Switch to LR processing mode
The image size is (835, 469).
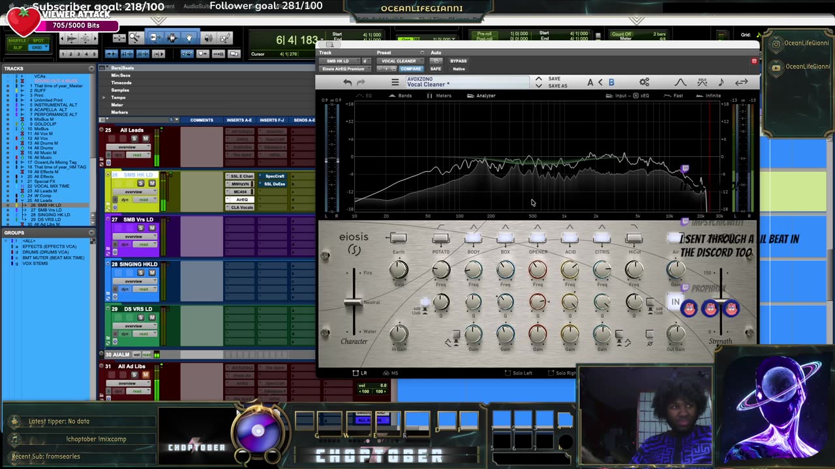coord(359,373)
